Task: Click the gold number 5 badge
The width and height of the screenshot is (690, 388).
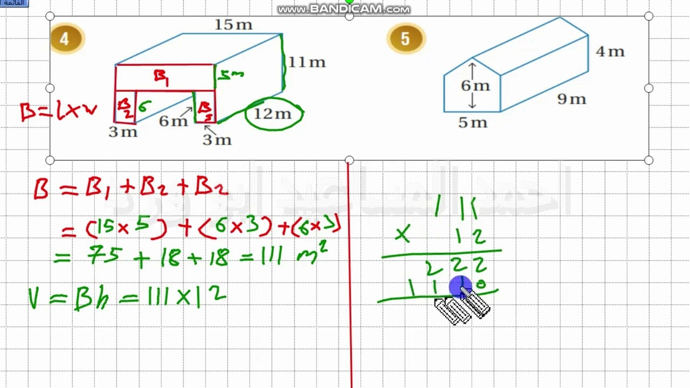Action: (405, 39)
